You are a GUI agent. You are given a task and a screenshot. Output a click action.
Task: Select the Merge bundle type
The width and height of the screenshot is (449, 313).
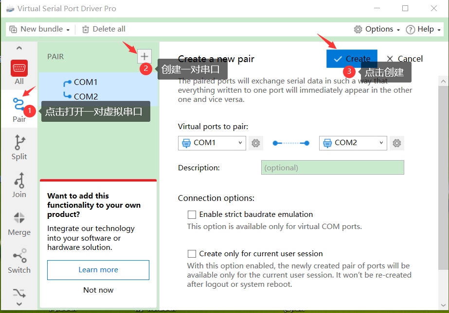point(19,223)
